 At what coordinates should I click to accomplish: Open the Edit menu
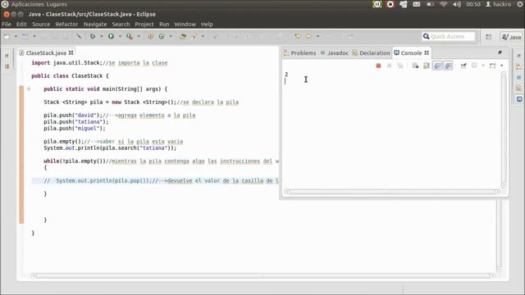[21, 24]
